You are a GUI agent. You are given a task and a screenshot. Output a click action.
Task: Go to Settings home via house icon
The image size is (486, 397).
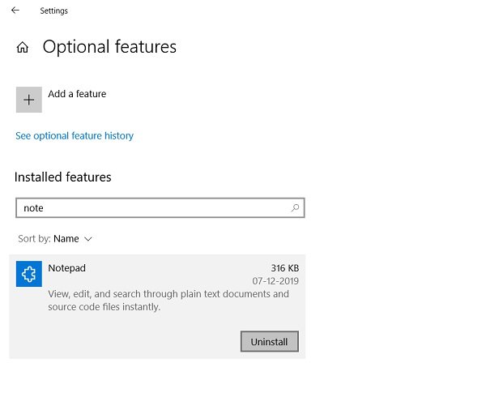(x=23, y=48)
